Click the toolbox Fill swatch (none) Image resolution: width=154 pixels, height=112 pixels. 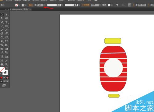point(2,69)
